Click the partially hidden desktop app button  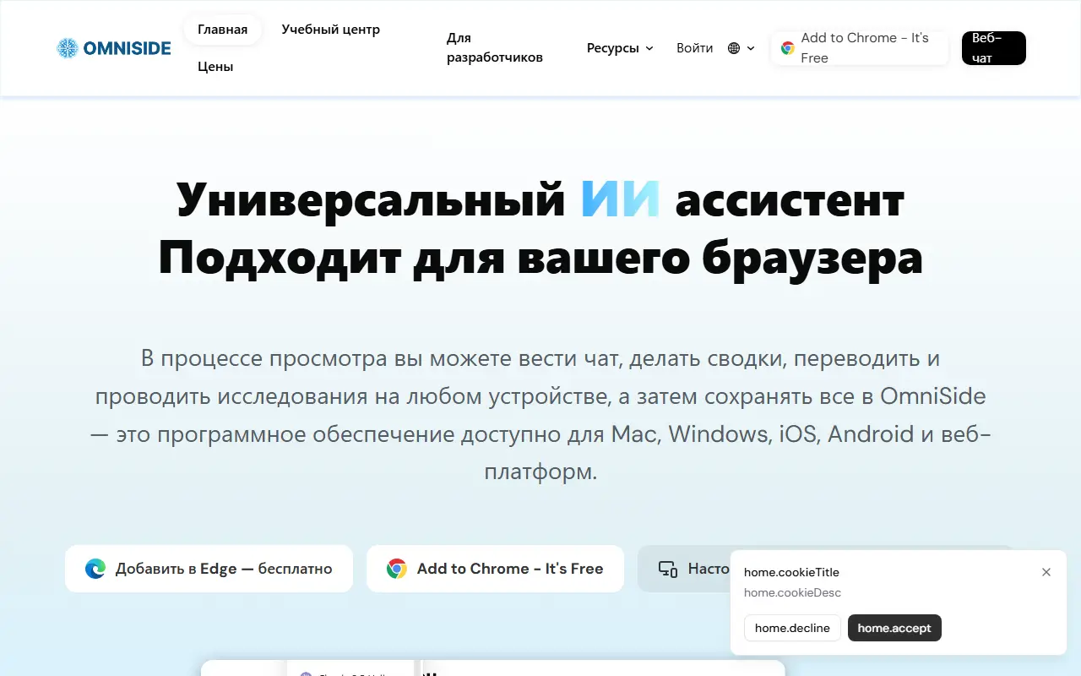click(684, 569)
